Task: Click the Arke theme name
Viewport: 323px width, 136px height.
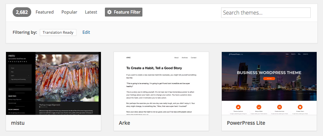Action: 124,123
